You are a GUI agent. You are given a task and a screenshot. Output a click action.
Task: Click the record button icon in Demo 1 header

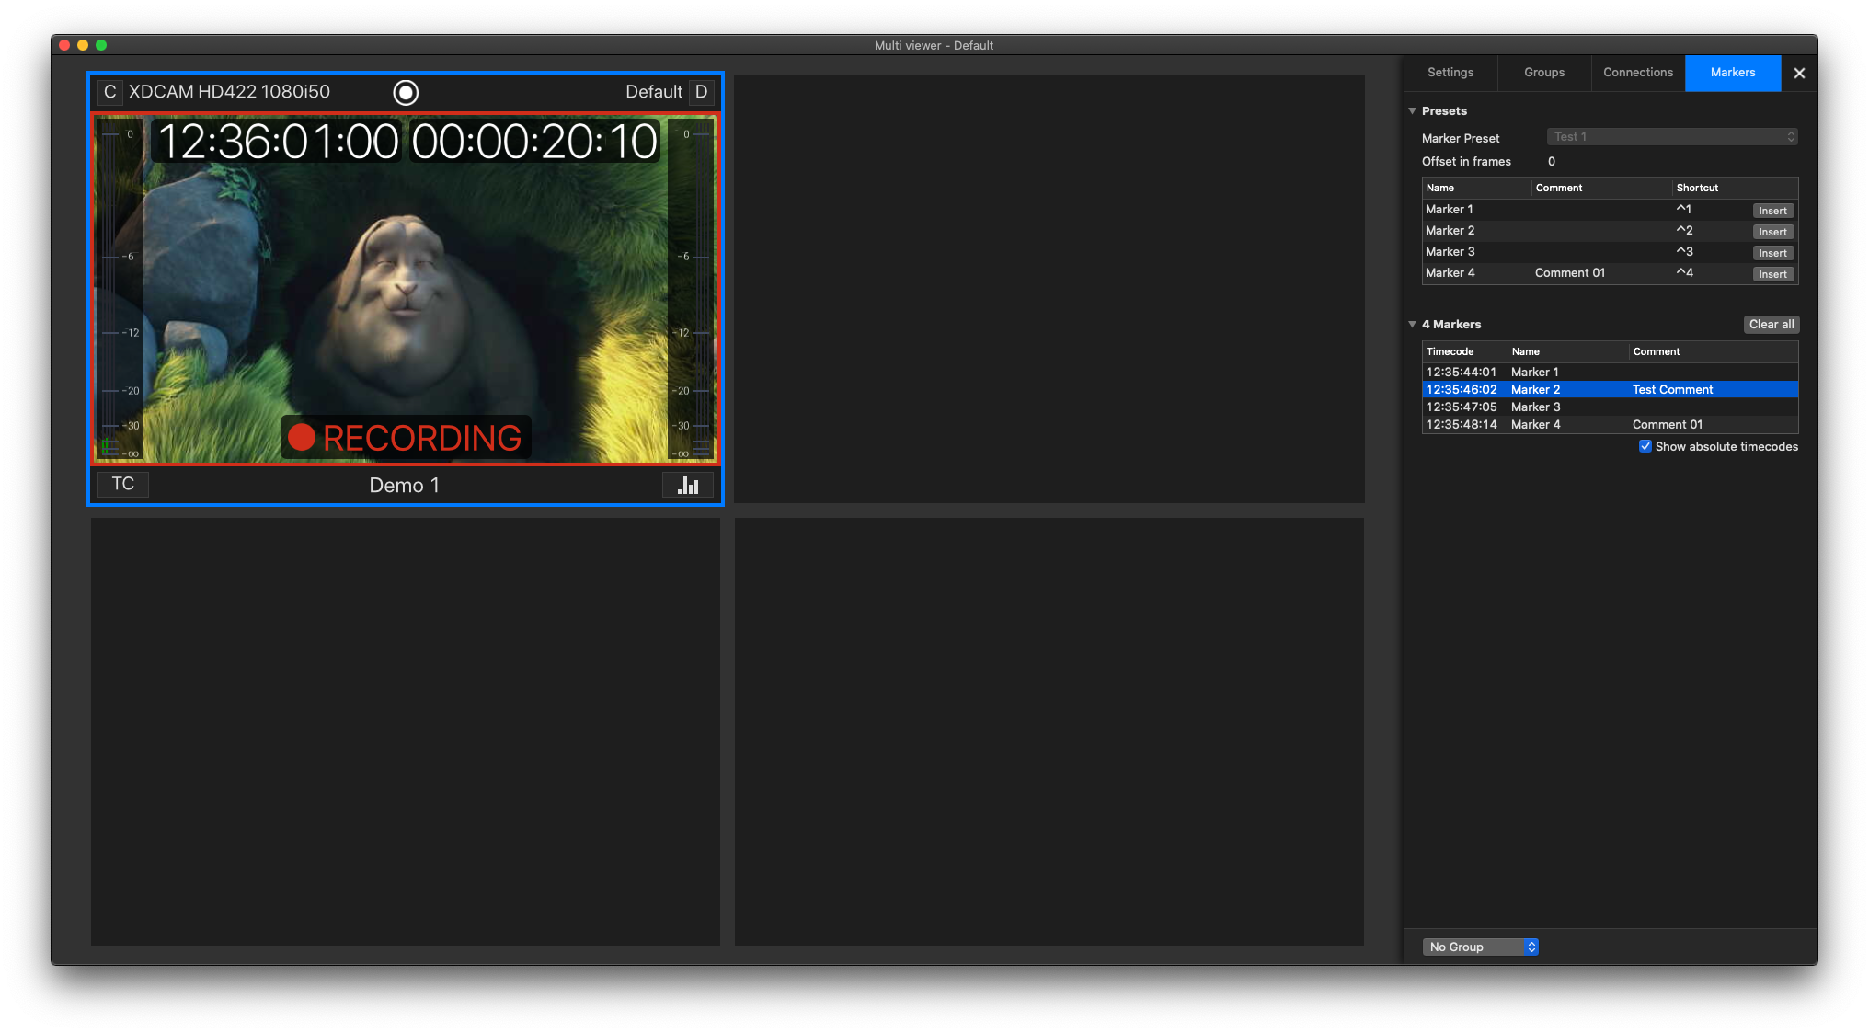(x=406, y=92)
